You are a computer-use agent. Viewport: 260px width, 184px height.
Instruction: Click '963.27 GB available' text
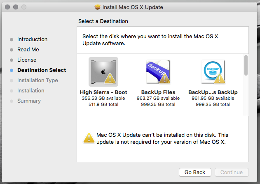click(158, 98)
